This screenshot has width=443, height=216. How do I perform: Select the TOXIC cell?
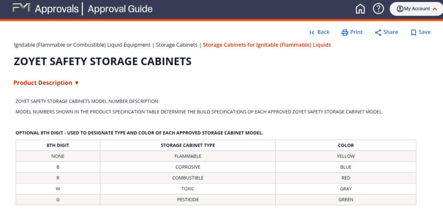188,189
